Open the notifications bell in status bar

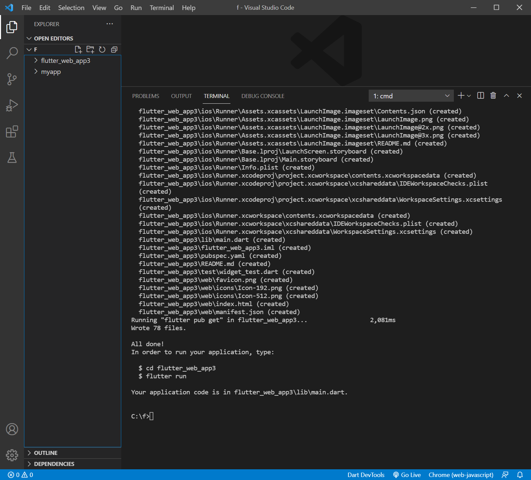click(x=520, y=475)
